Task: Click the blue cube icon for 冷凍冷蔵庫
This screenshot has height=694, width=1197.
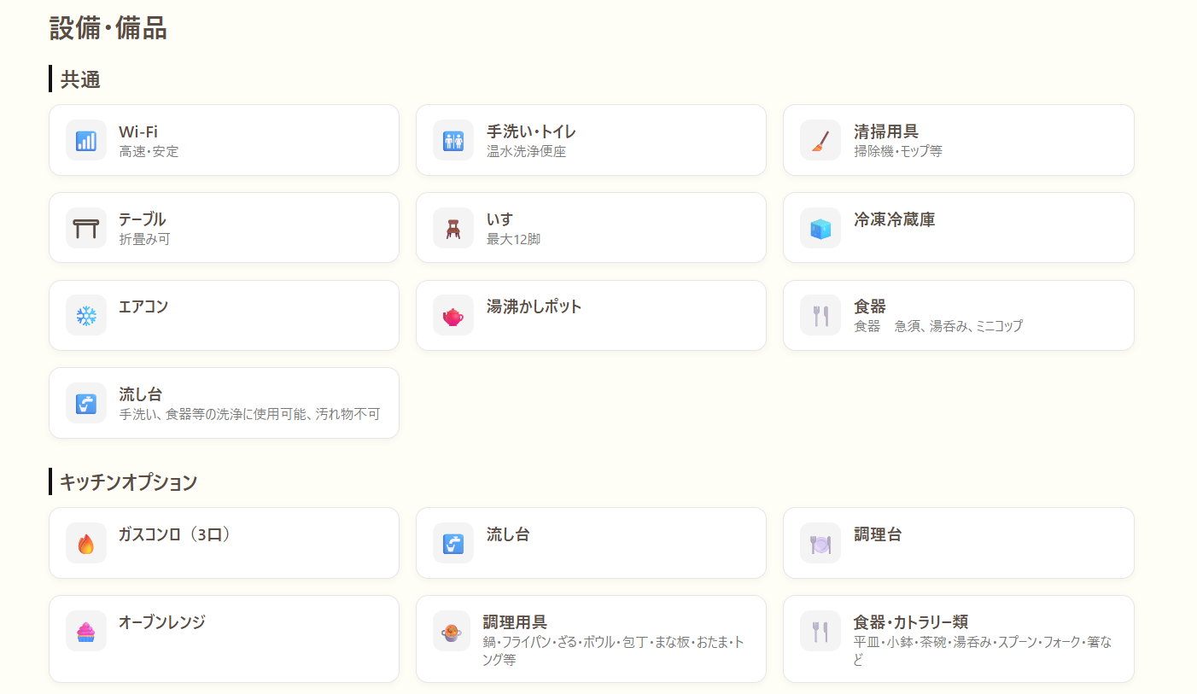Action: coord(820,229)
